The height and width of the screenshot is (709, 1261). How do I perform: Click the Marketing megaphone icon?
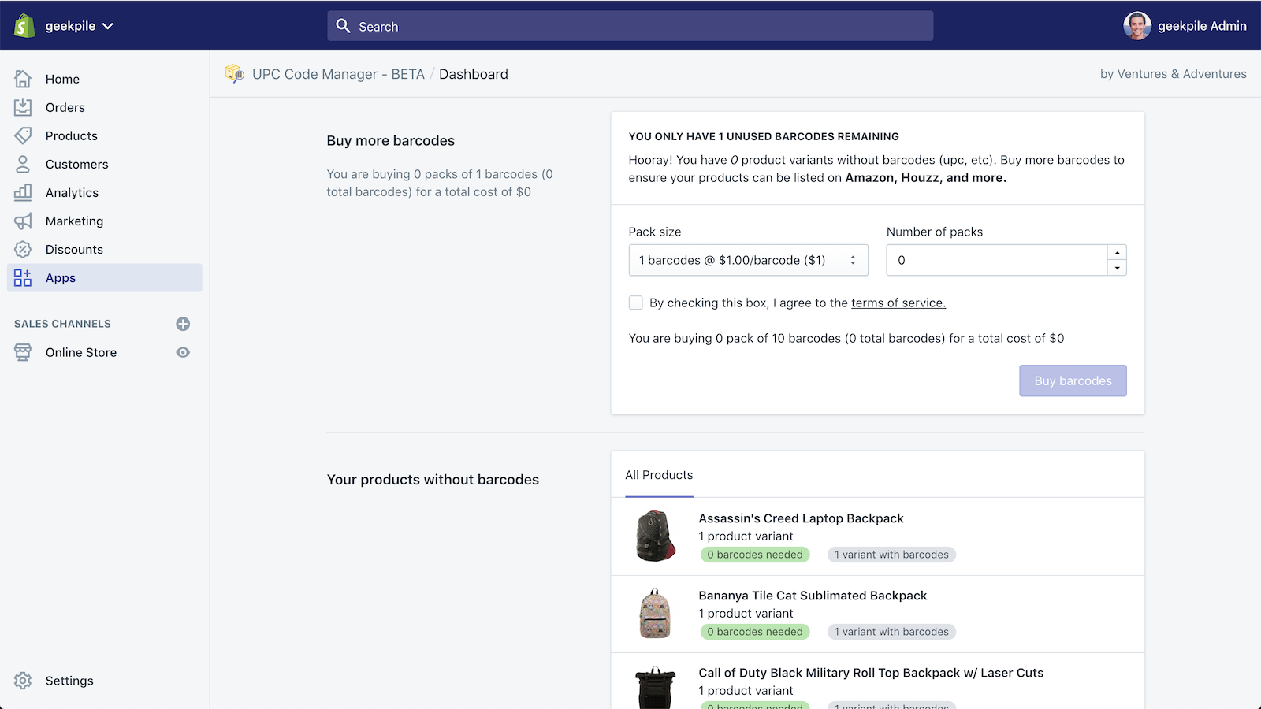[x=23, y=221]
